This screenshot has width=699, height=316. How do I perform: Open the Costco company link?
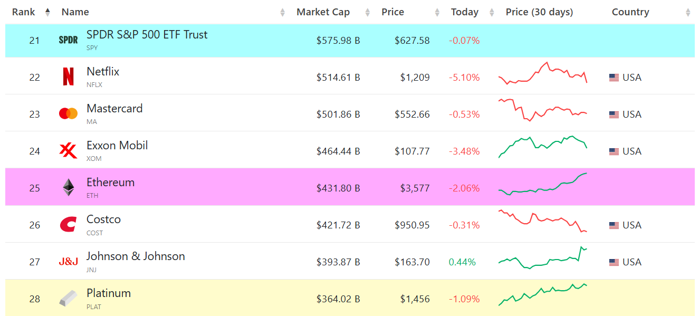[104, 219]
